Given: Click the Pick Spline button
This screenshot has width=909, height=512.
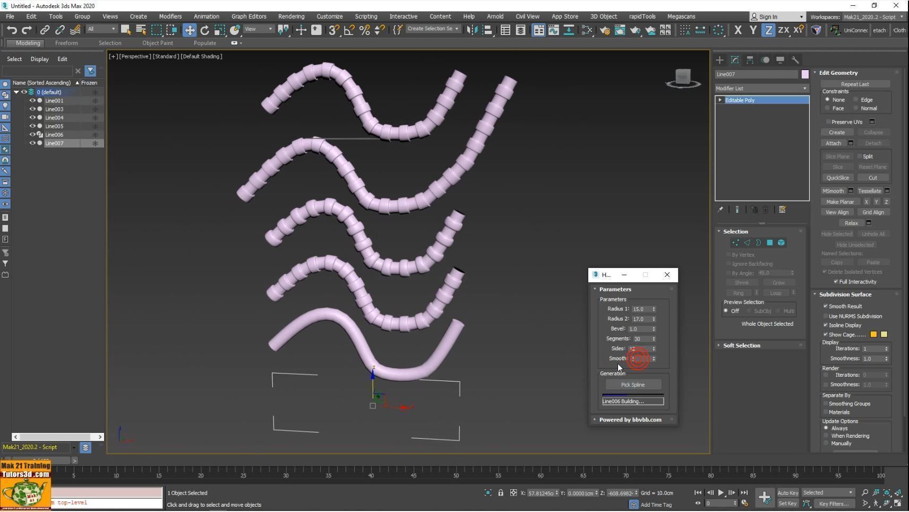Looking at the screenshot, I should (633, 385).
